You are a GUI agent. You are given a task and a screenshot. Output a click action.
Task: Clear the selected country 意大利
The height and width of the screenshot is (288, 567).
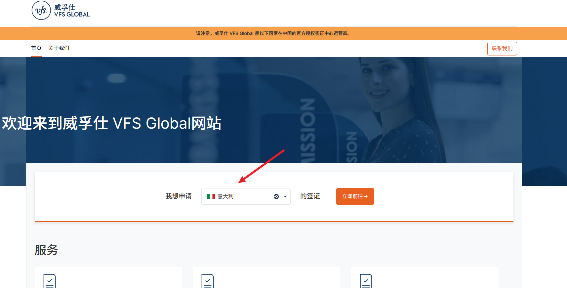[x=276, y=196]
